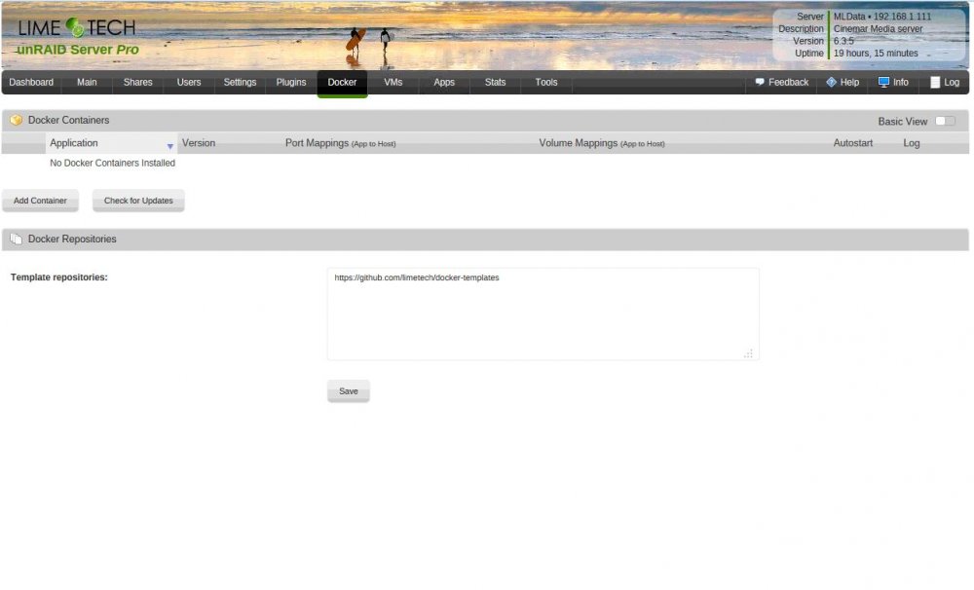
Task: Click the 'Docker Repositories' section title
Action: click(72, 240)
